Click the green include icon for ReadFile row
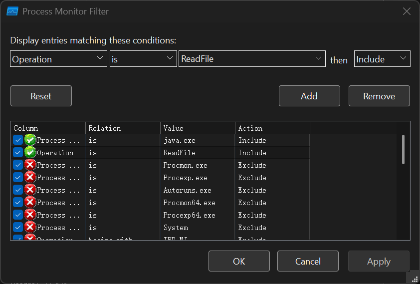 30,153
